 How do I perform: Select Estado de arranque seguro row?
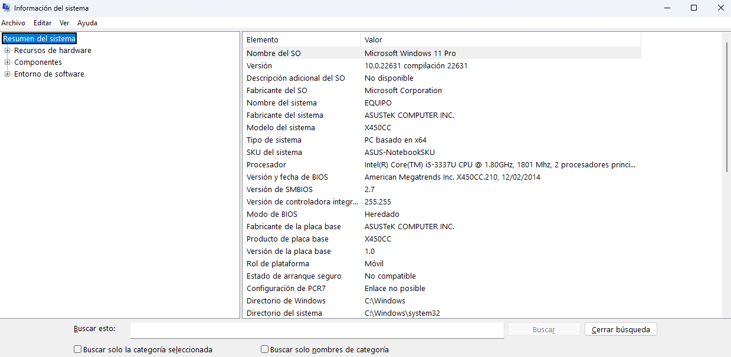coord(442,276)
